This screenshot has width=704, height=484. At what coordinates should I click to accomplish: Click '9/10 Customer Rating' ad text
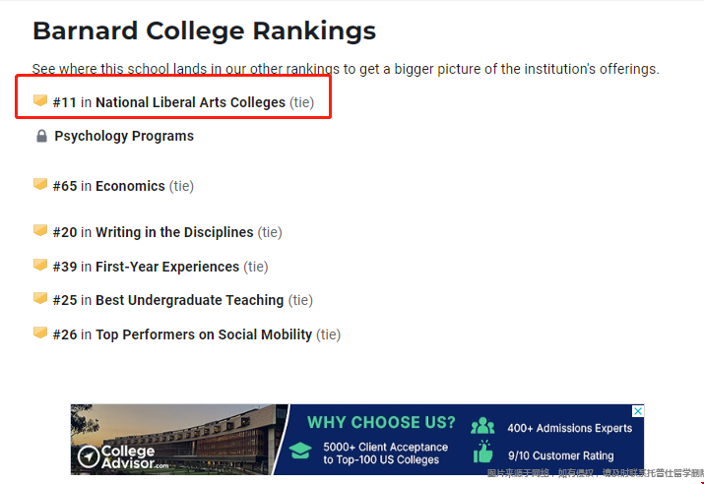561,455
